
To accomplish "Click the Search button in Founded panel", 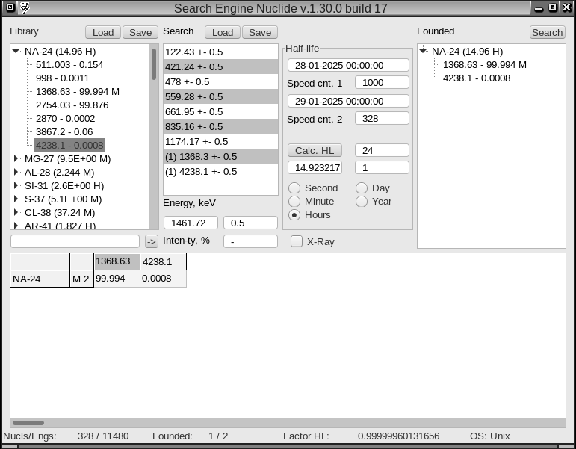I will (547, 32).
